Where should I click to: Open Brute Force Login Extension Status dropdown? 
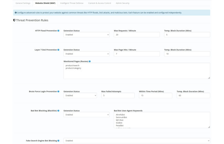coord(80,96)
